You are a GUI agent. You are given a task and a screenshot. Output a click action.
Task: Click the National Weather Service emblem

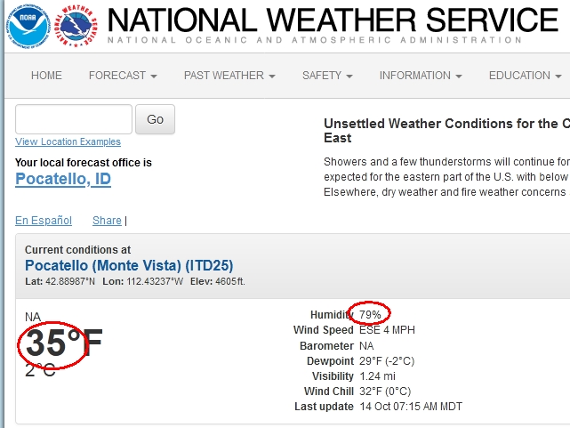(x=76, y=26)
